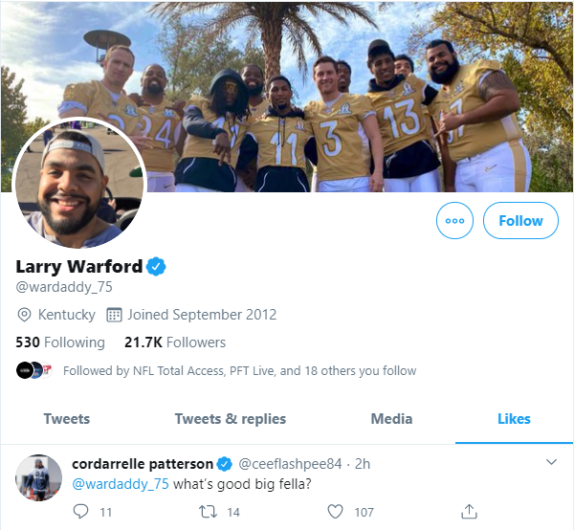Open the followers-you-know avatars

(34, 370)
